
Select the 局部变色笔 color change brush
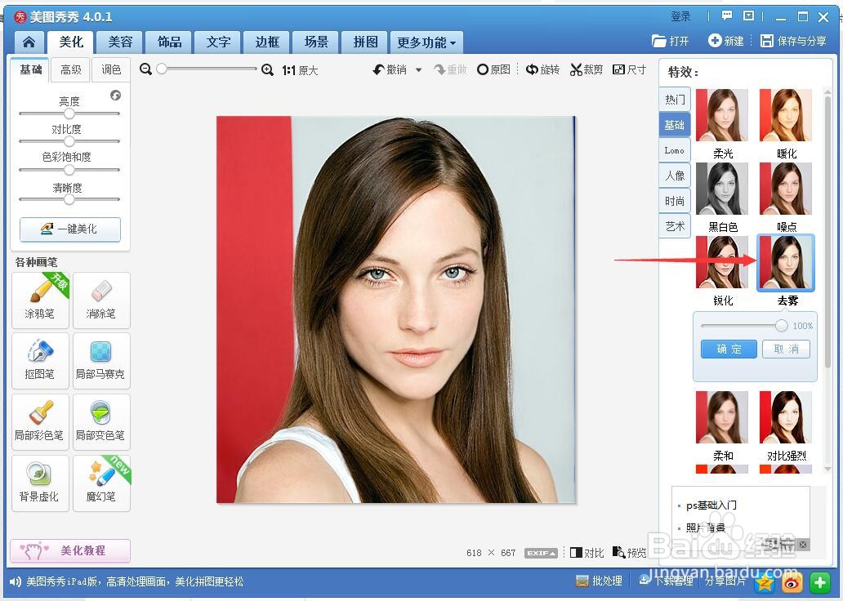[x=101, y=422]
